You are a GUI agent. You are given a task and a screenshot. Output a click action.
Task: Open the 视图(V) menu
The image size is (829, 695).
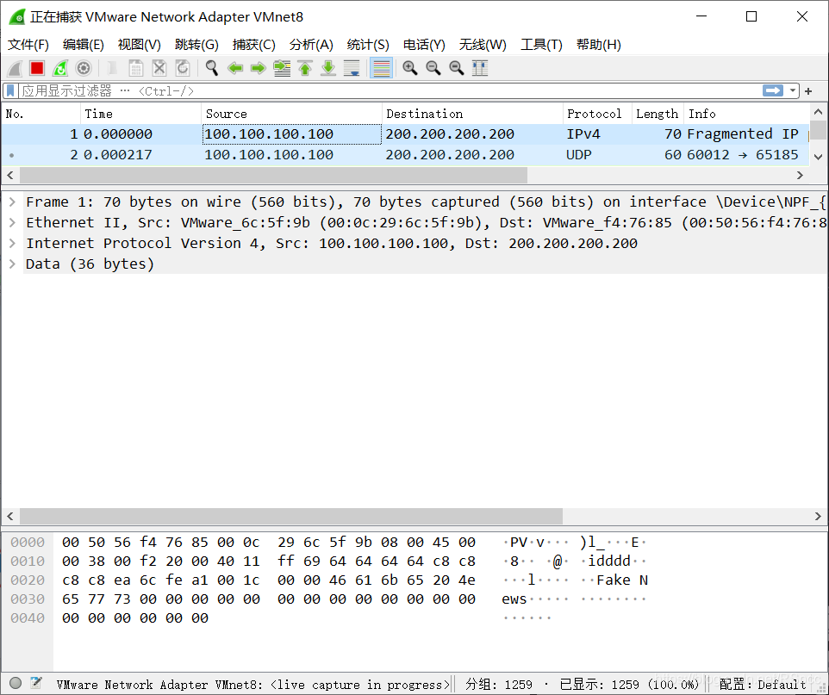[139, 45]
